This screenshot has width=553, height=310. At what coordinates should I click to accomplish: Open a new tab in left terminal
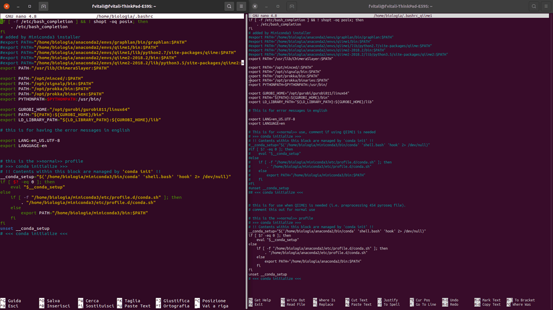[x=44, y=6]
